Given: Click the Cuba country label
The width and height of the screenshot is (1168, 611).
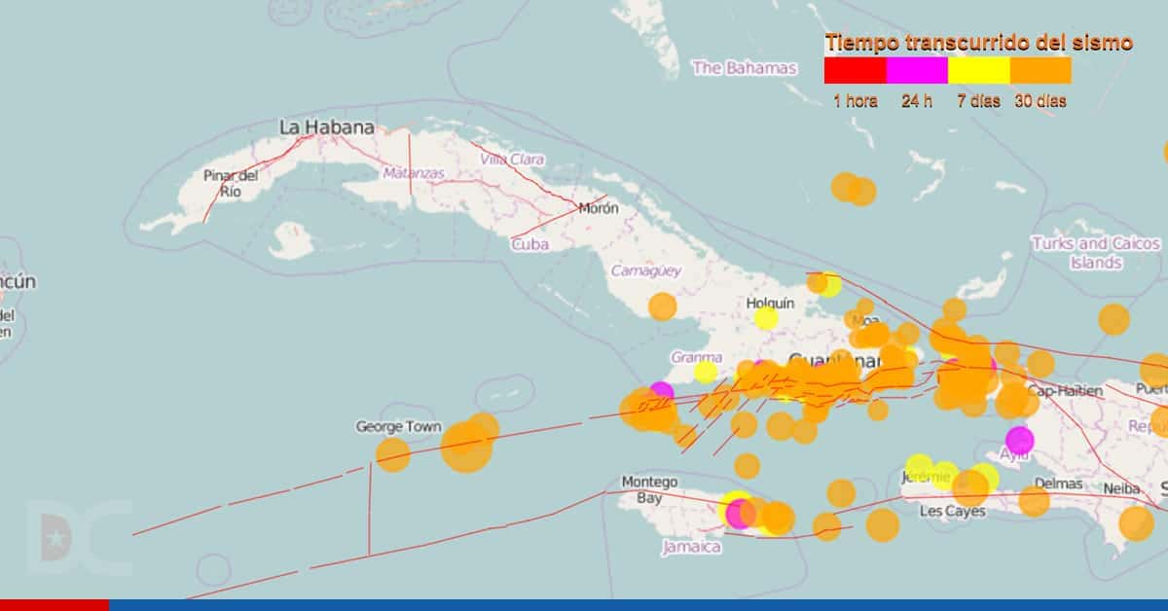Looking at the screenshot, I should pyautogui.click(x=529, y=244).
